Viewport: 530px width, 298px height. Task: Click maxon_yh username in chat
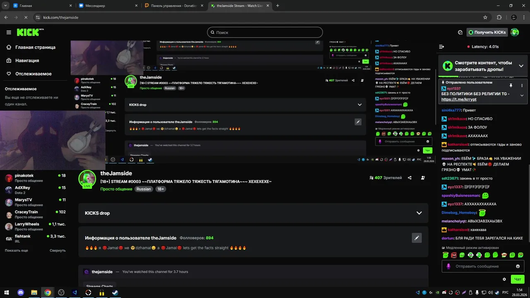450,159
